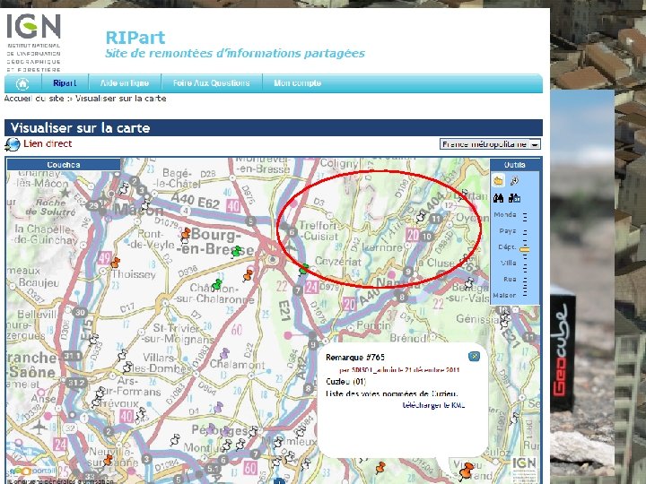
Task: Select the orange pin at Virieu-le-Grand
Action: coord(467,471)
